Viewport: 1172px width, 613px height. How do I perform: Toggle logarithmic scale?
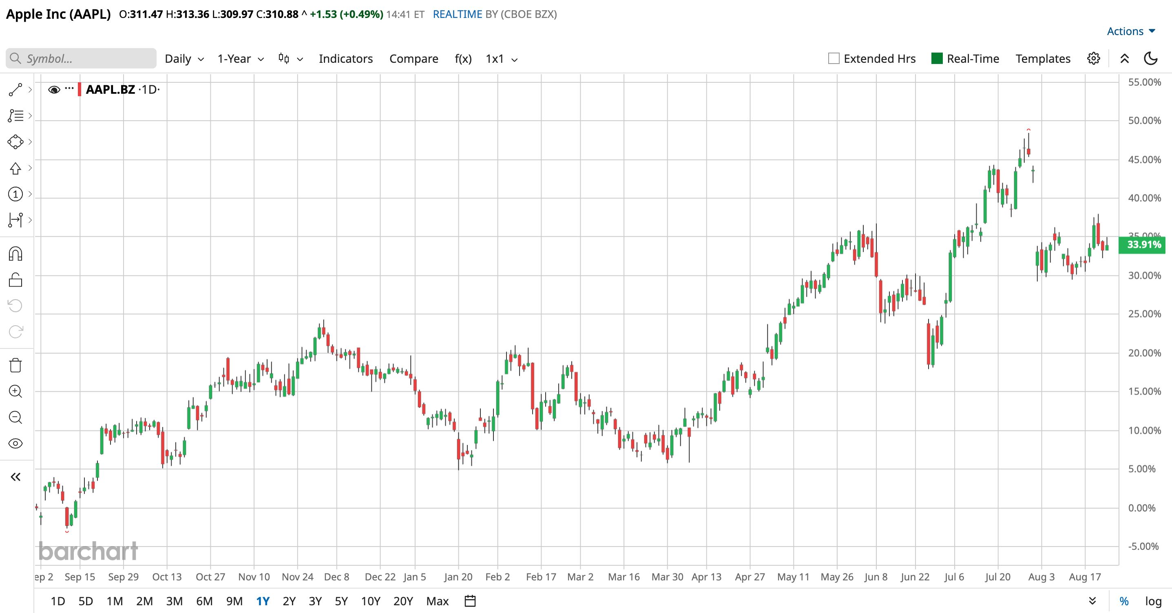coord(1153,601)
